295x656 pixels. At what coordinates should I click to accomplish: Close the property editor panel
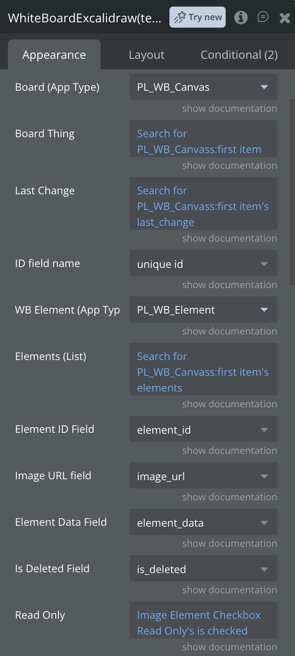tap(284, 18)
